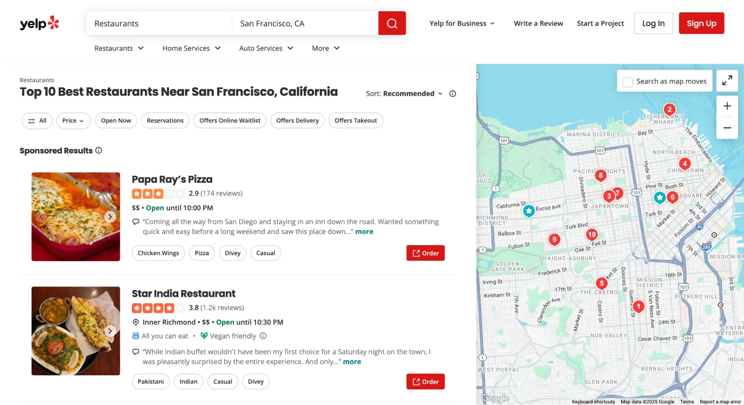The height and width of the screenshot is (405, 744).
Task: Toggle Offers Takeout filter
Action: click(x=356, y=120)
